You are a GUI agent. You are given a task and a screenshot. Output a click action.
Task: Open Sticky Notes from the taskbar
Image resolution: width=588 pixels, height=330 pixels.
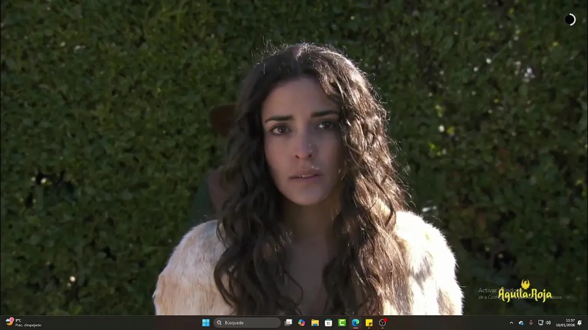[x=369, y=323]
